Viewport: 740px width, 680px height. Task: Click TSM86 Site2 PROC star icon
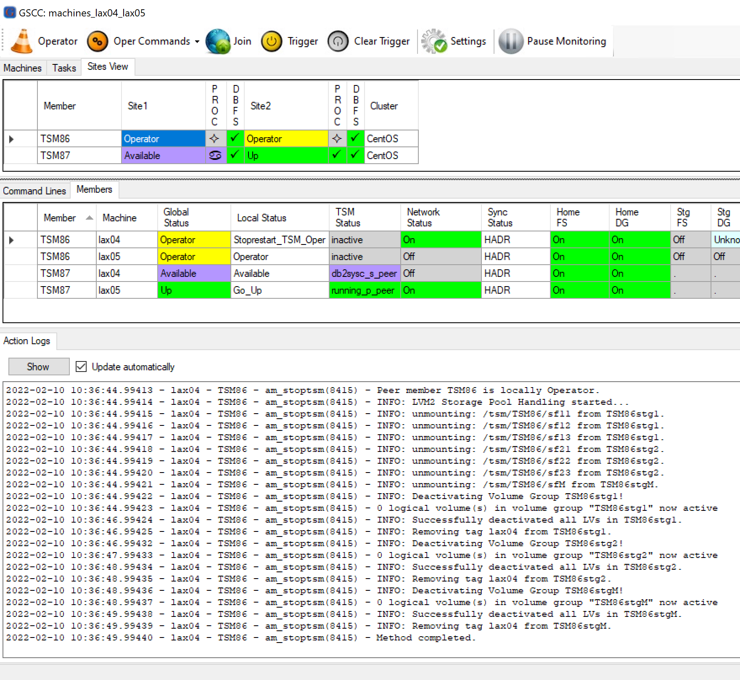[337, 138]
